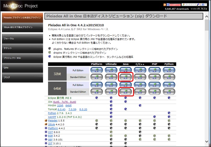Download 32bit Full Edition Python package
The height and width of the screenshot is (147, 211).
(x=169, y=70)
